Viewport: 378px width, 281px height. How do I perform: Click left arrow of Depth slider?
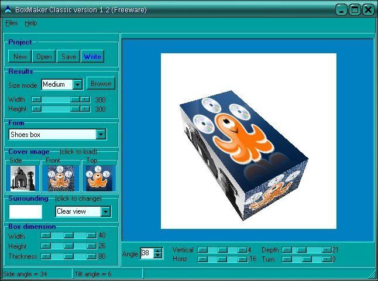click(287, 250)
